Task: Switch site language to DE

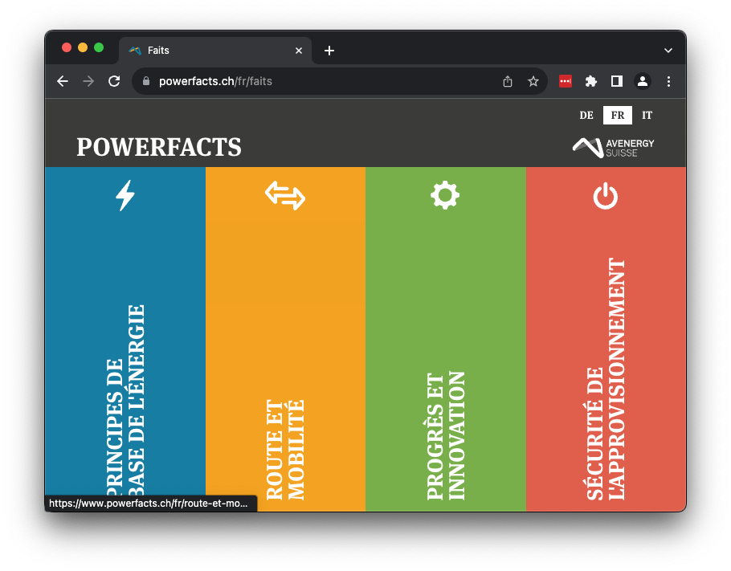Action: coord(586,116)
